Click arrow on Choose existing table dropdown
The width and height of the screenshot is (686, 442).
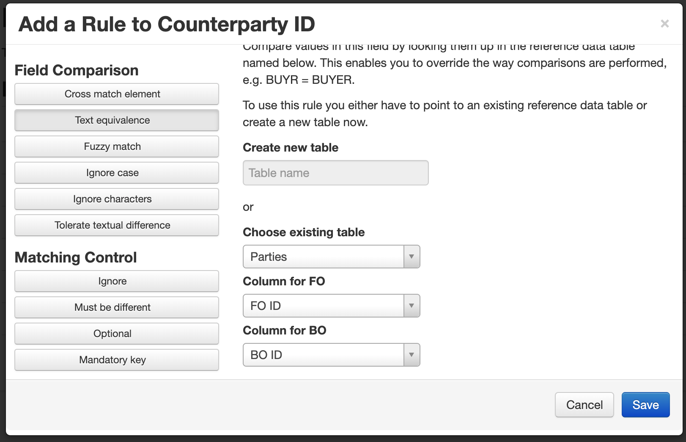[x=412, y=257]
